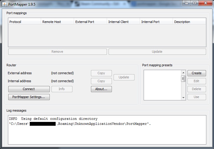Click the presets list scrollbar thumb
Viewport: 214px width, 149px height.
[183, 79]
